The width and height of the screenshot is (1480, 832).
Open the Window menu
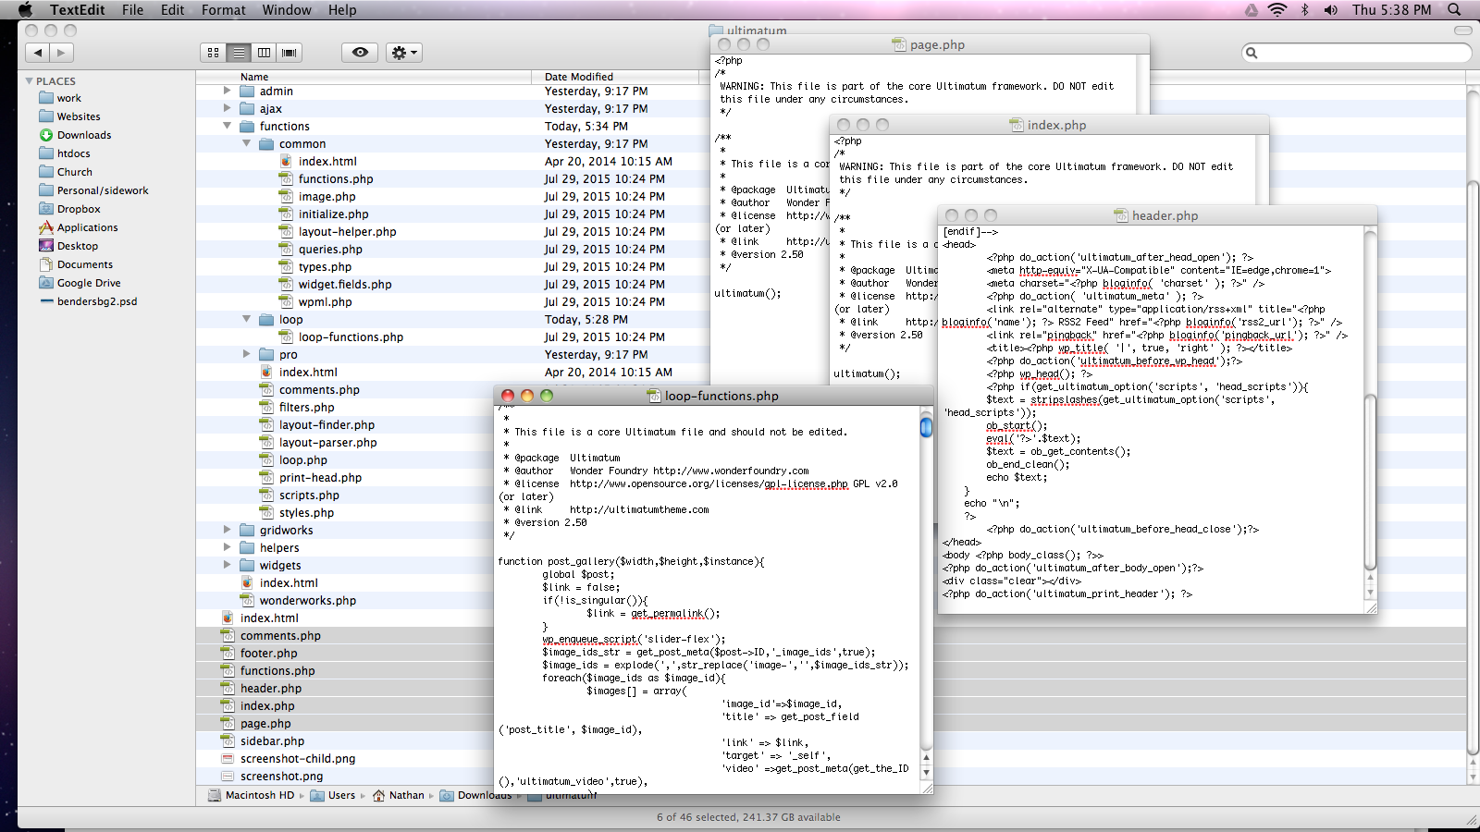[x=287, y=9]
